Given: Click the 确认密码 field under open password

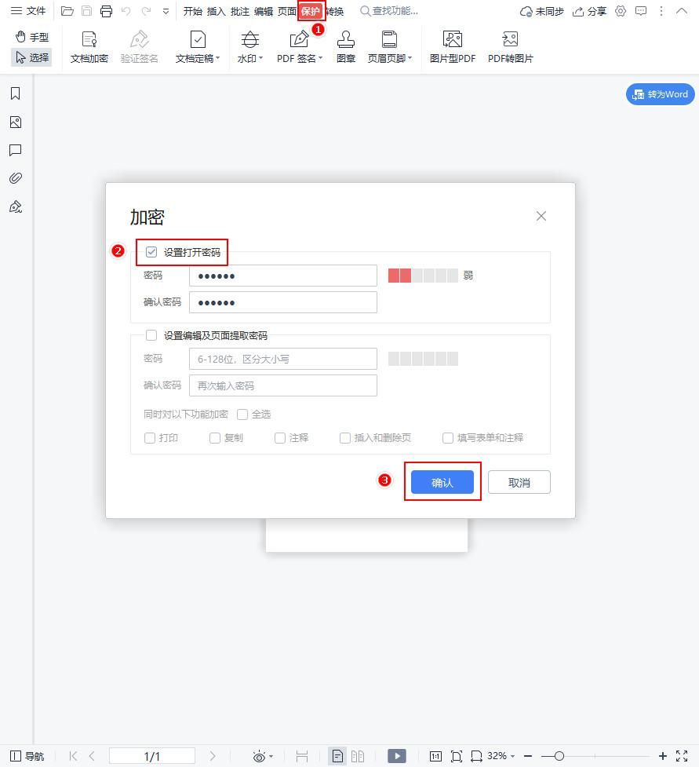Looking at the screenshot, I should [x=282, y=302].
